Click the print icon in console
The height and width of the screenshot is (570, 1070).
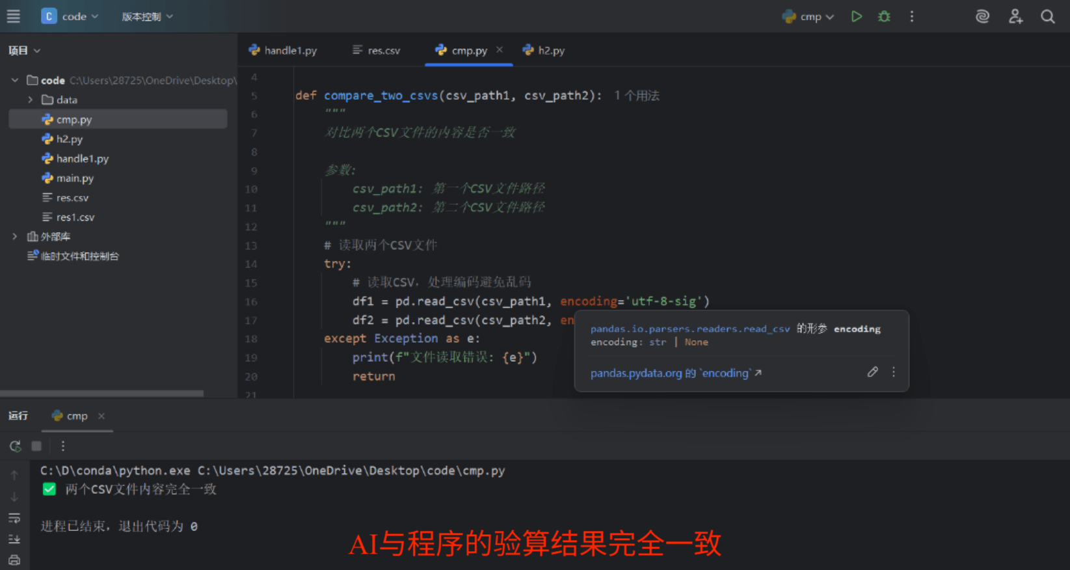point(14,560)
